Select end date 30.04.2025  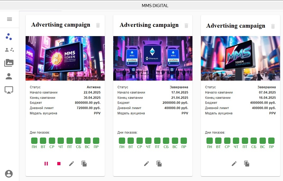92,98
